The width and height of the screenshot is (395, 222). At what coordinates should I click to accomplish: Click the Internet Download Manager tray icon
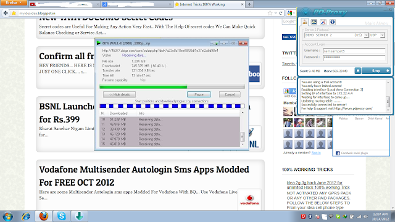(345, 216)
